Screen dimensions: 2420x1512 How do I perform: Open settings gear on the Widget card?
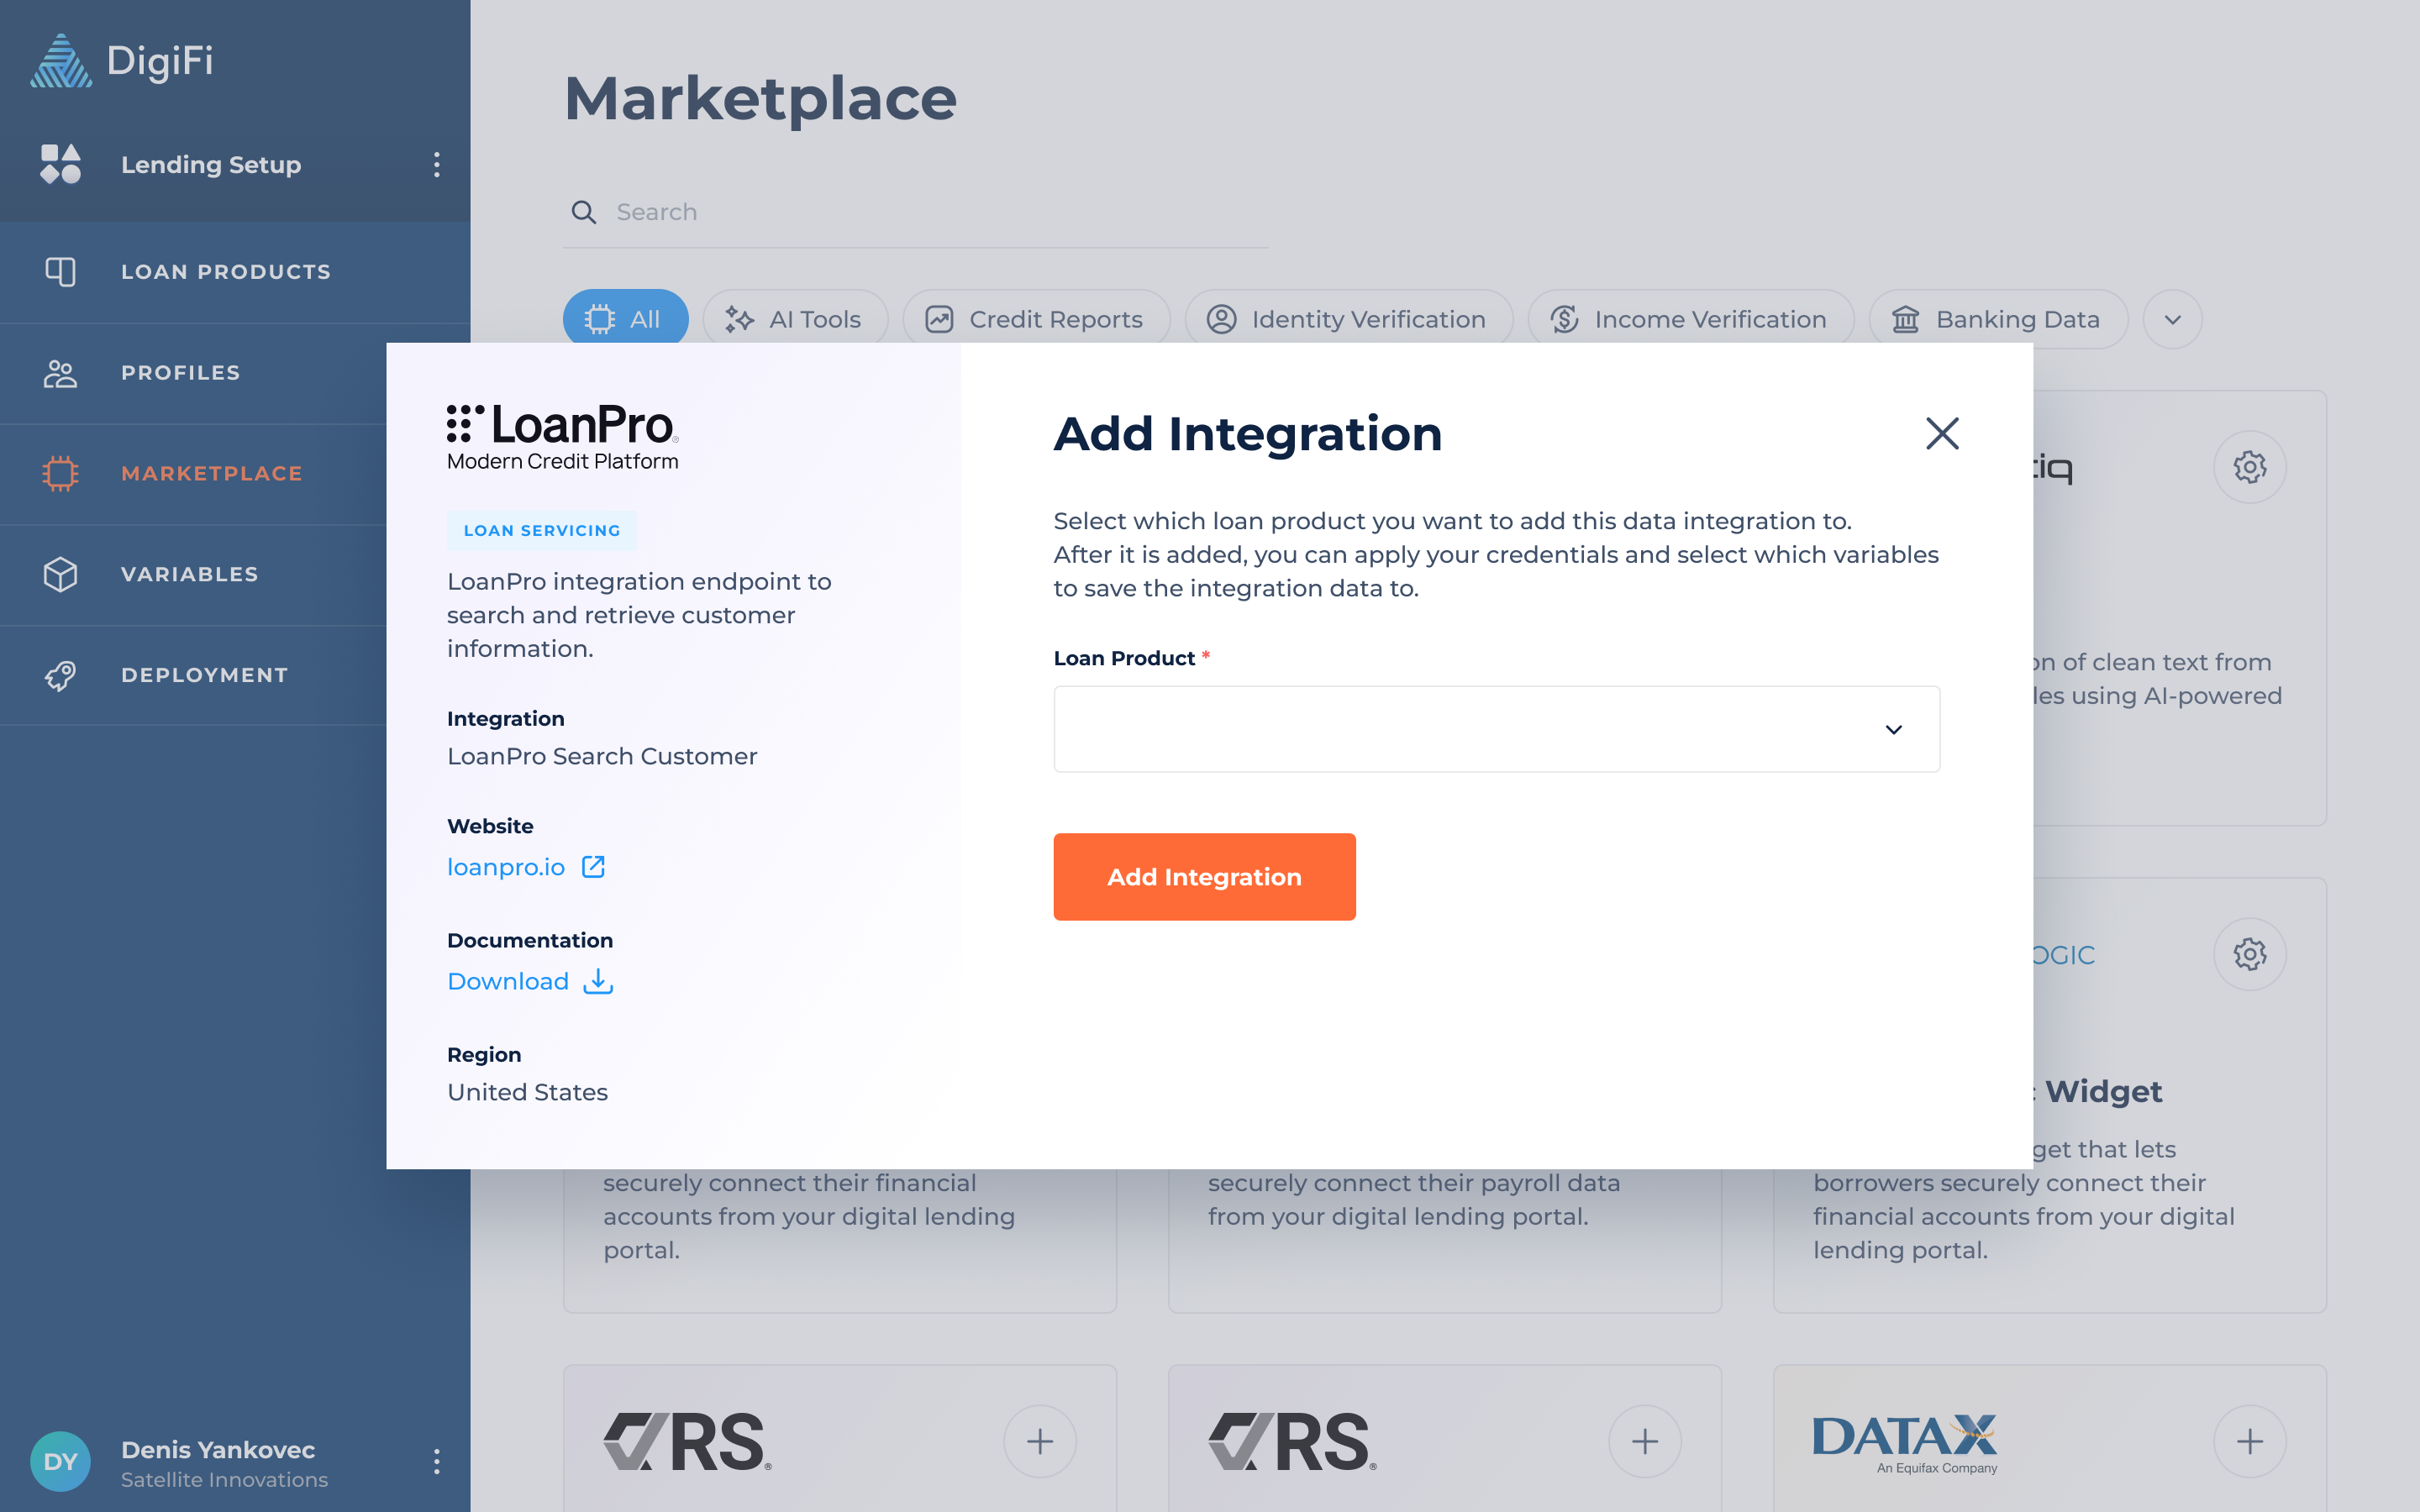(x=2249, y=954)
